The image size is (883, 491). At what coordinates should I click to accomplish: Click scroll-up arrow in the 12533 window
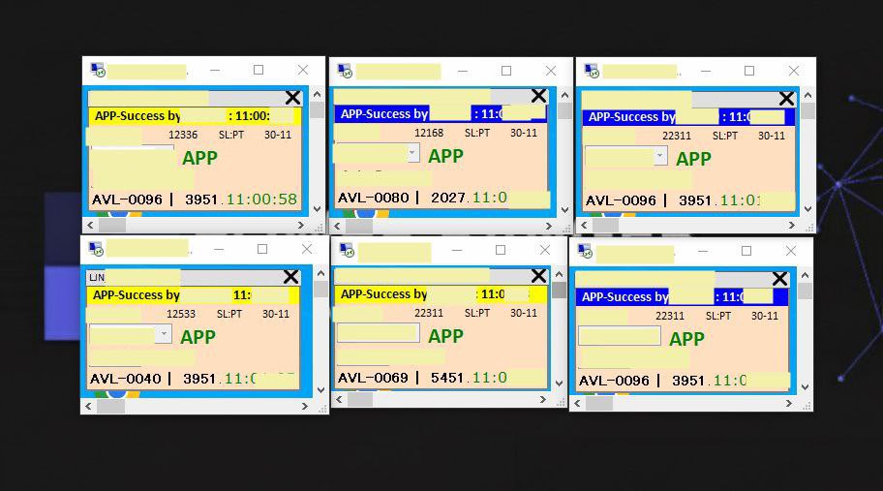(321, 274)
